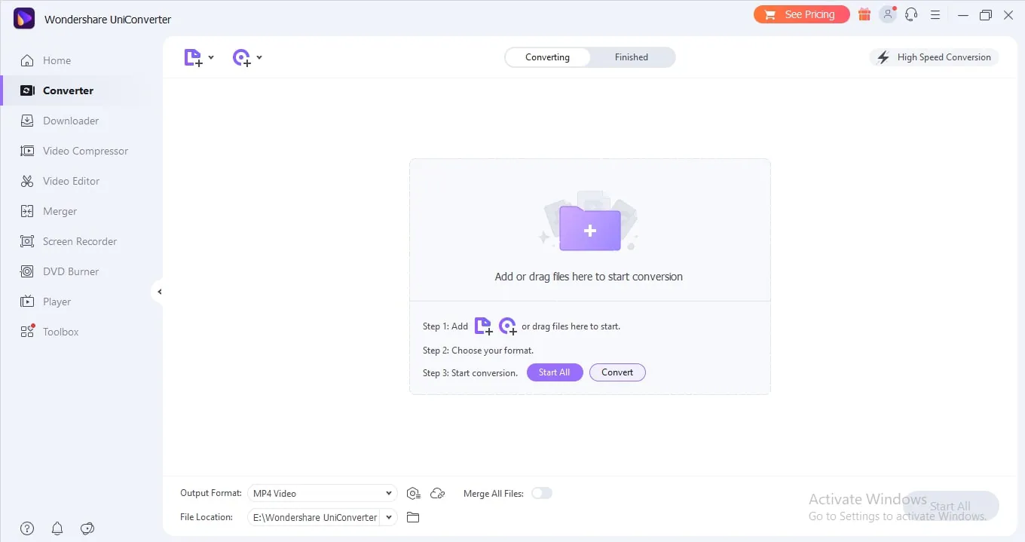Open the Downloader section
1025x542 pixels.
[60, 121]
